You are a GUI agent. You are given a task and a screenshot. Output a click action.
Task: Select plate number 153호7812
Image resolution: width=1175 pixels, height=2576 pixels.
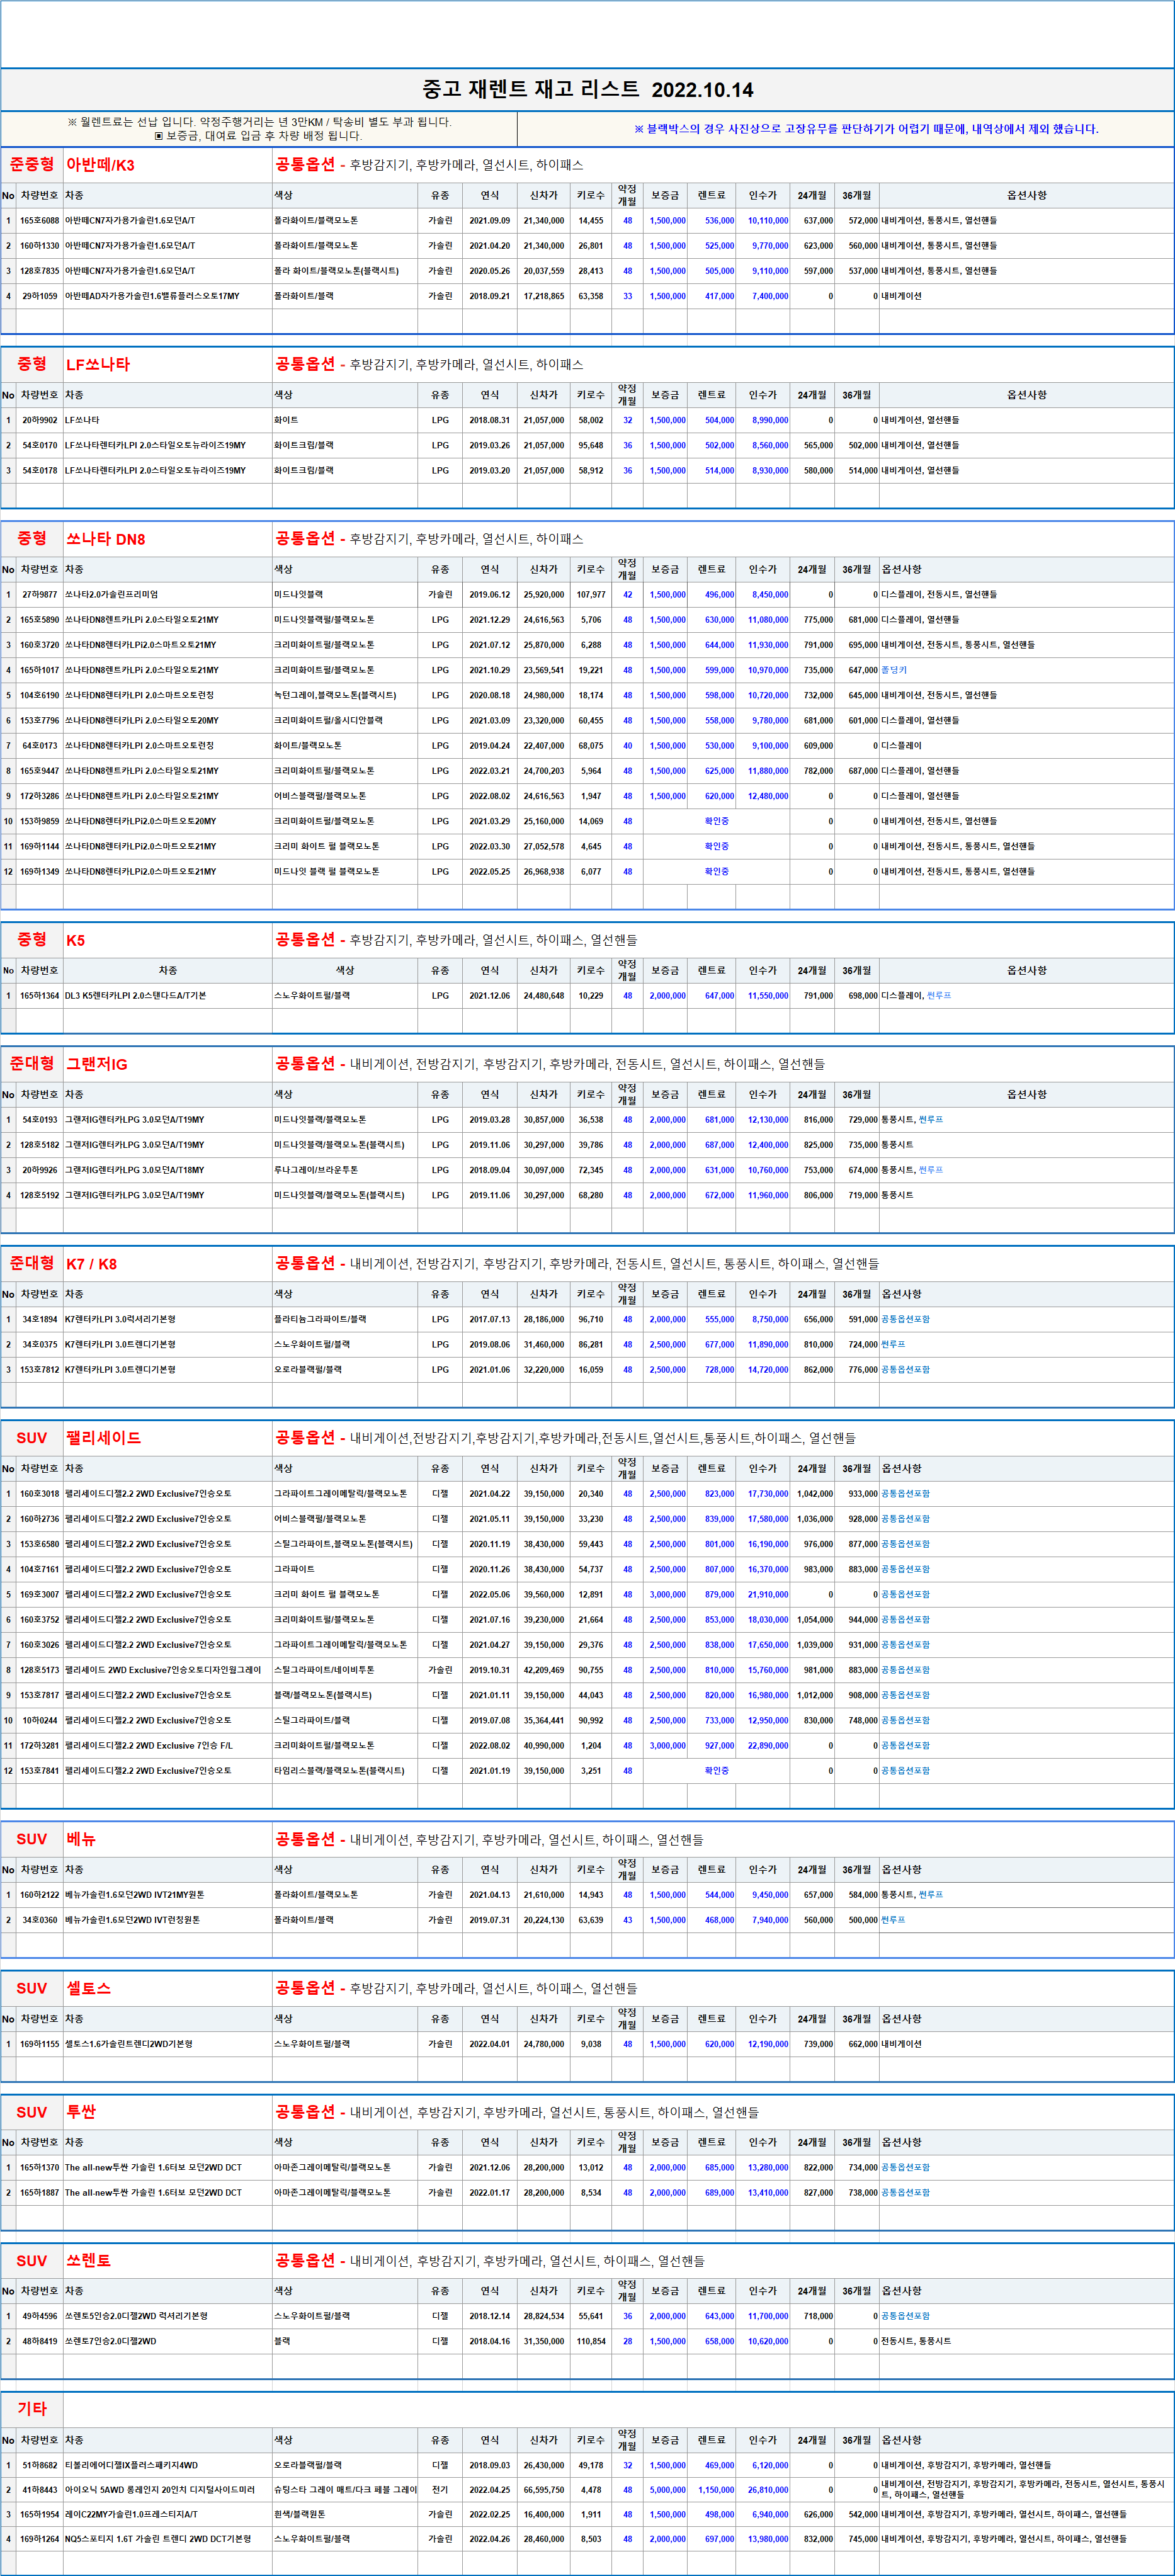40,1369
